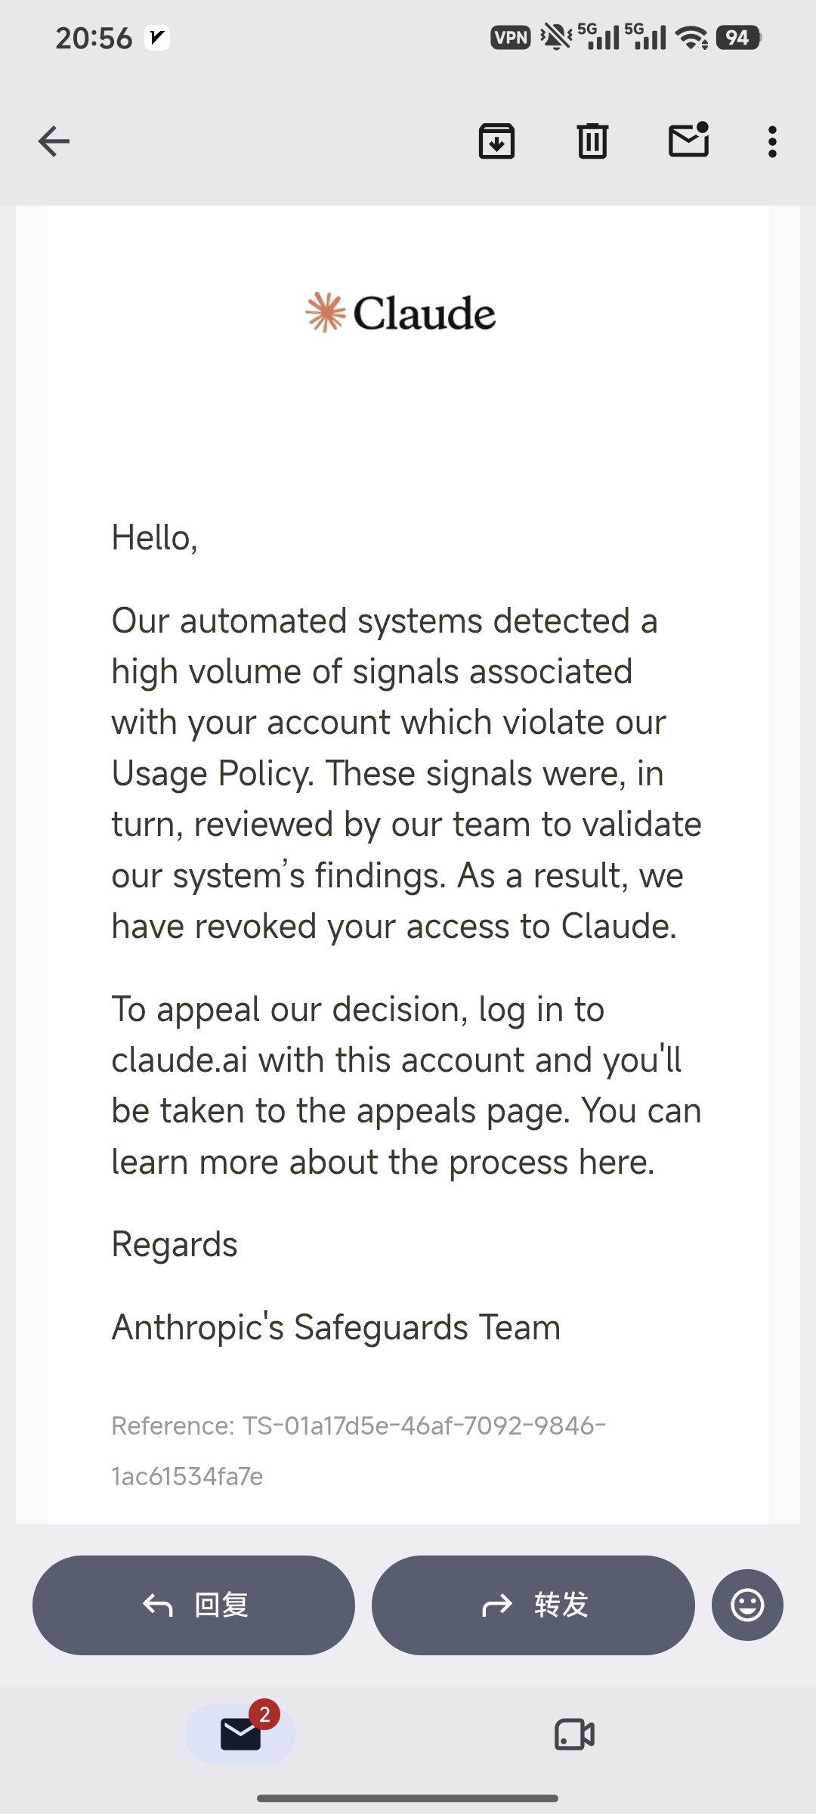Tap the Wi-Fi status icon
This screenshot has height=1814, width=816.
click(691, 37)
